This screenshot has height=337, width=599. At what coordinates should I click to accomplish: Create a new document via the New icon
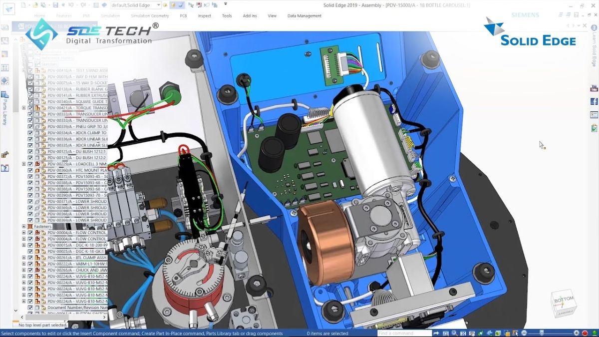point(23,5)
